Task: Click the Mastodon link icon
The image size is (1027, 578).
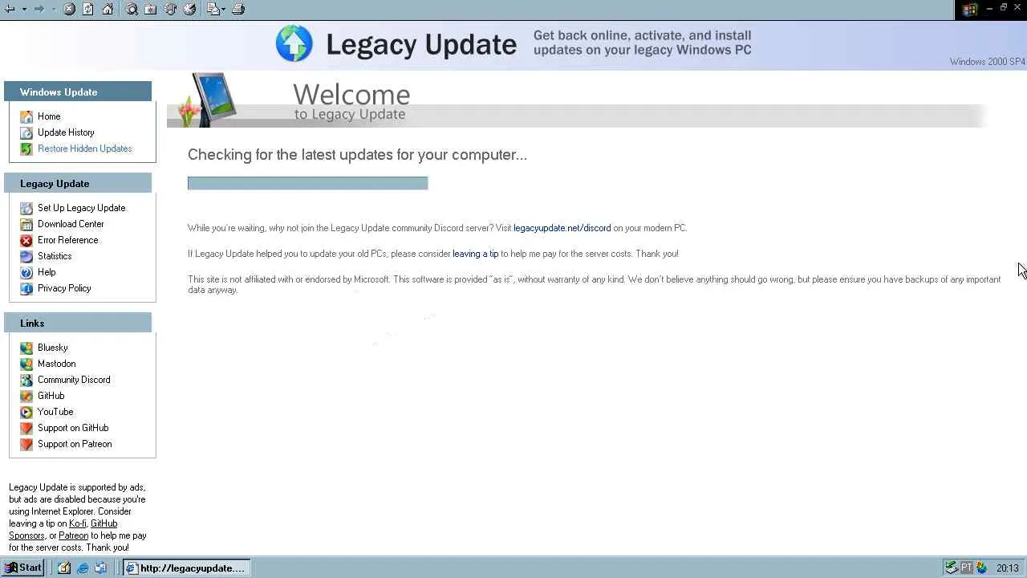Action: click(x=26, y=364)
